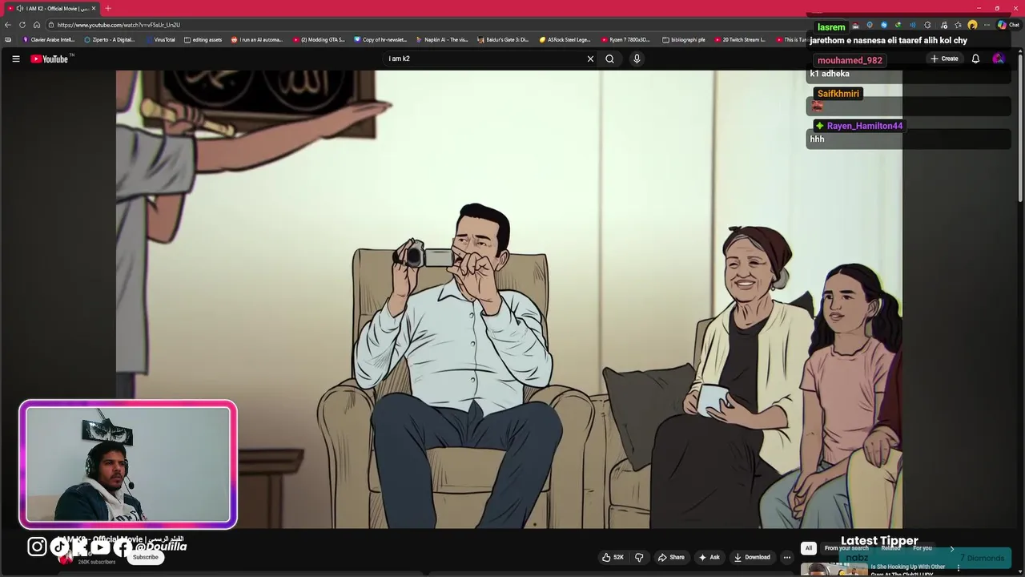Select the 'From your search' chip
The height and width of the screenshot is (577, 1025).
point(846,548)
